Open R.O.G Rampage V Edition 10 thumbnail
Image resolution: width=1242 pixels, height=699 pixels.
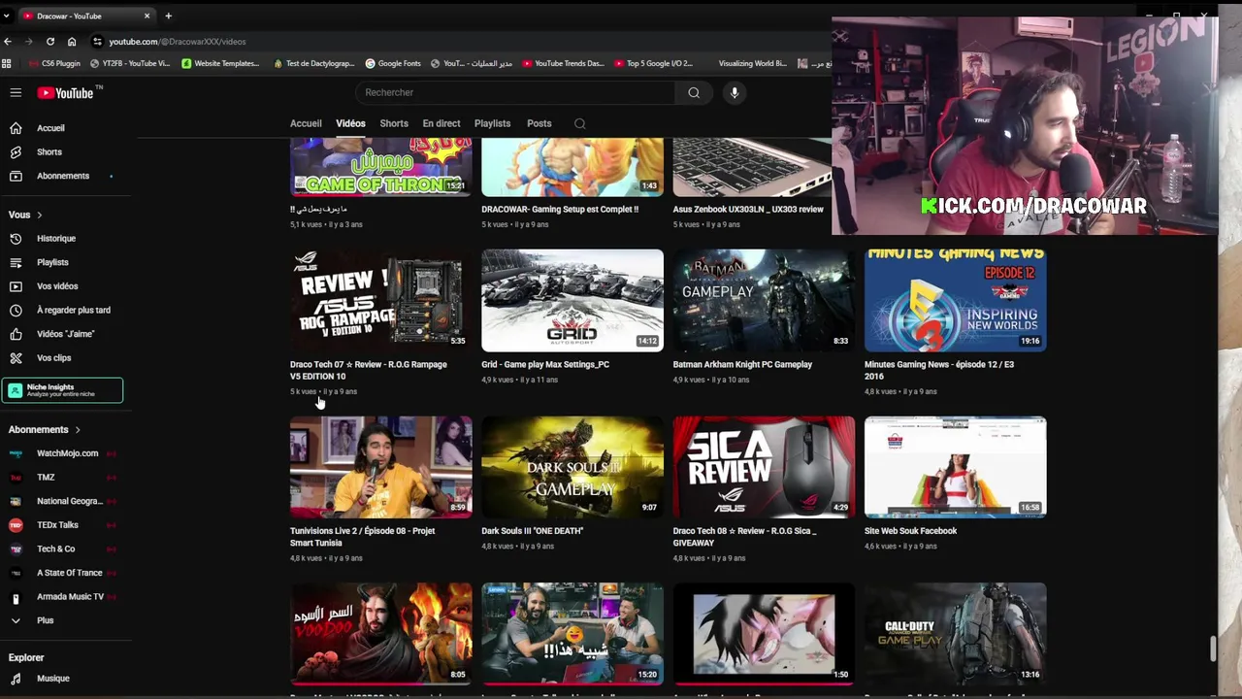(x=380, y=300)
